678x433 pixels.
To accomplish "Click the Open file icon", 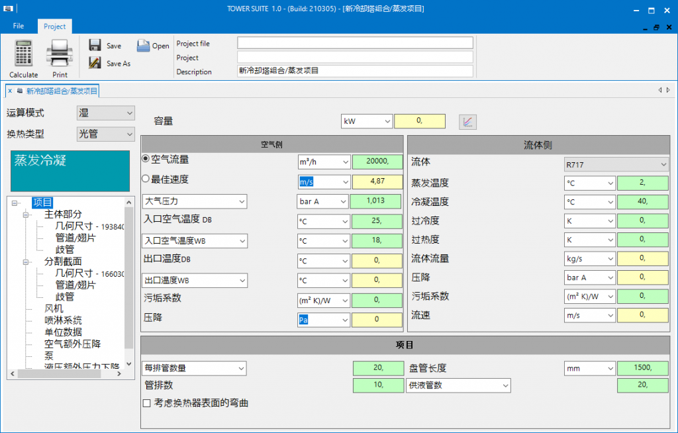I will [143, 46].
